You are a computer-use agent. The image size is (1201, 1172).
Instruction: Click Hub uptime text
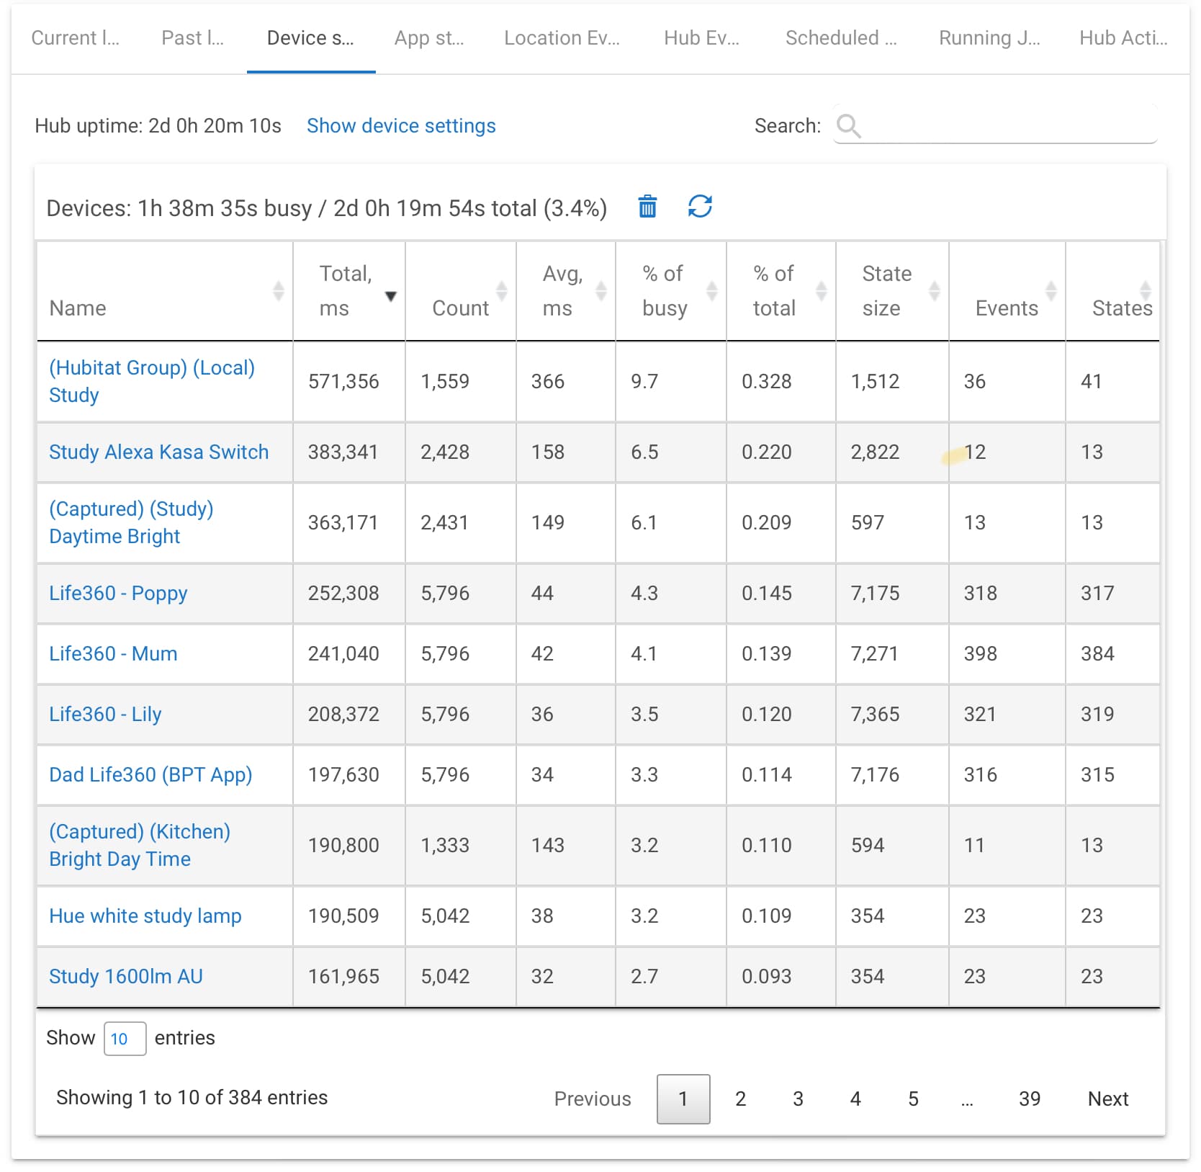point(158,126)
